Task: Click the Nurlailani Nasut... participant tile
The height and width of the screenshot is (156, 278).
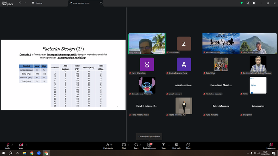Action: [221, 85]
